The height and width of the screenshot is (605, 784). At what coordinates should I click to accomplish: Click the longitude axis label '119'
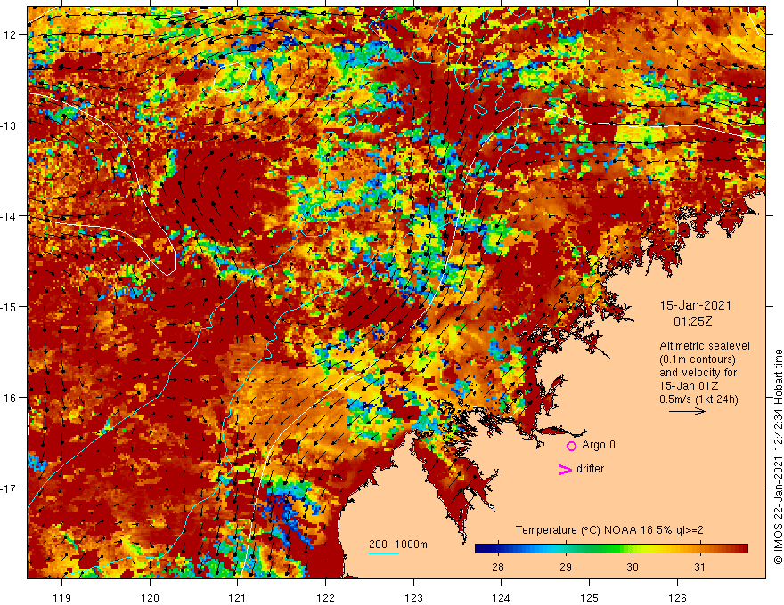pos(62,598)
